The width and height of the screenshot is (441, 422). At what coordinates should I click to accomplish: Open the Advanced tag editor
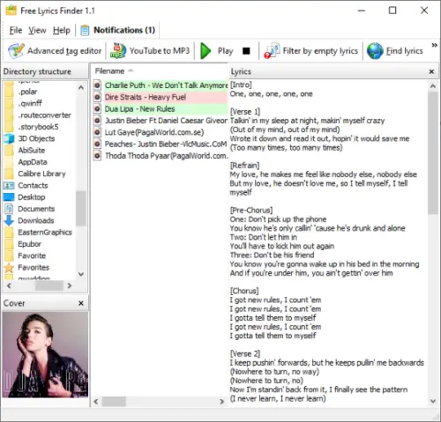coord(55,51)
